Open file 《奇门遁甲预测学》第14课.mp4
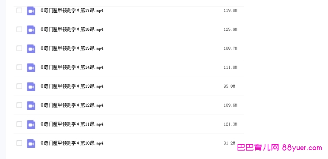328x159 pixels. (72, 67)
